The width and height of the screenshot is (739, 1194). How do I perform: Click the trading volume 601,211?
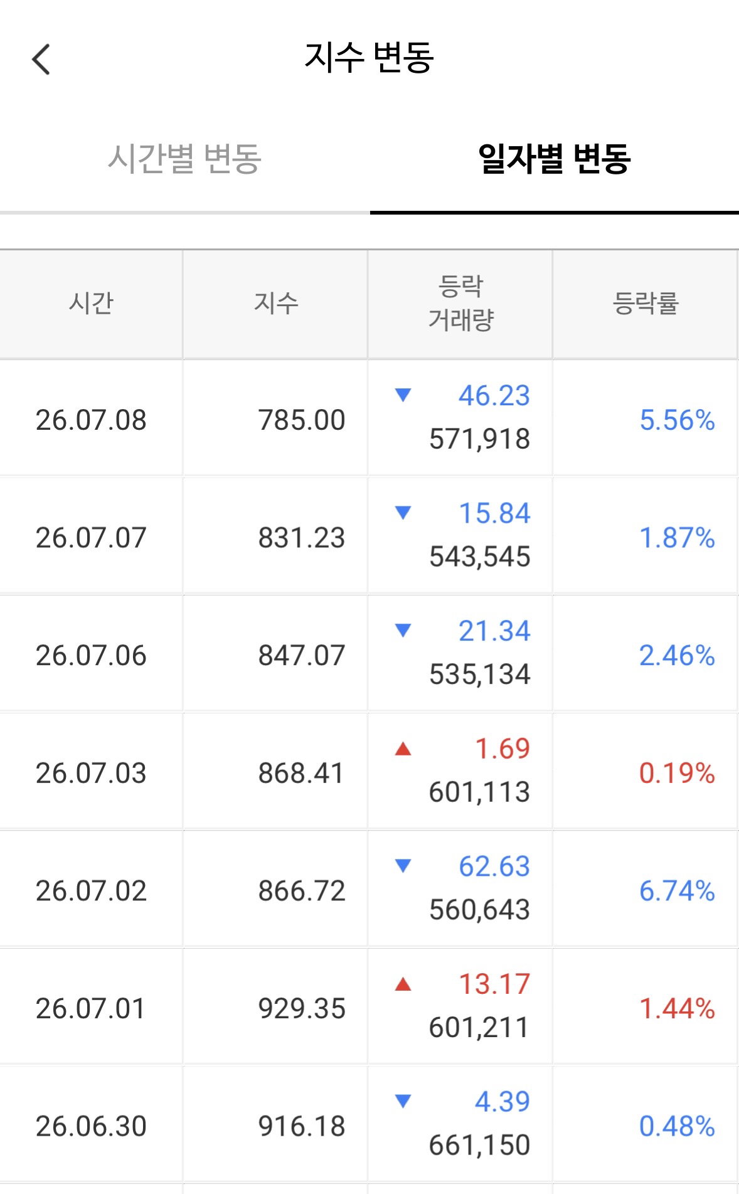tap(479, 1028)
